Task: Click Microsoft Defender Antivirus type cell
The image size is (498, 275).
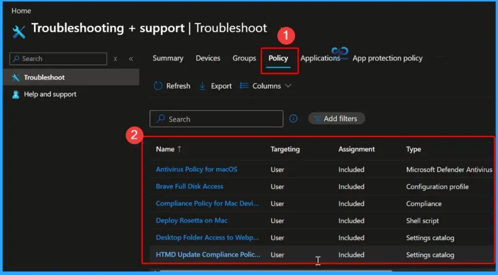Action: point(449,169)
